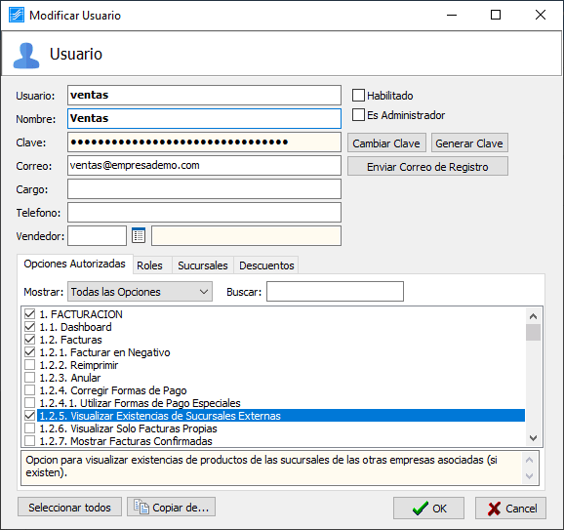Click the Buscar search box
564x530 pixels.
pos(336,292)
